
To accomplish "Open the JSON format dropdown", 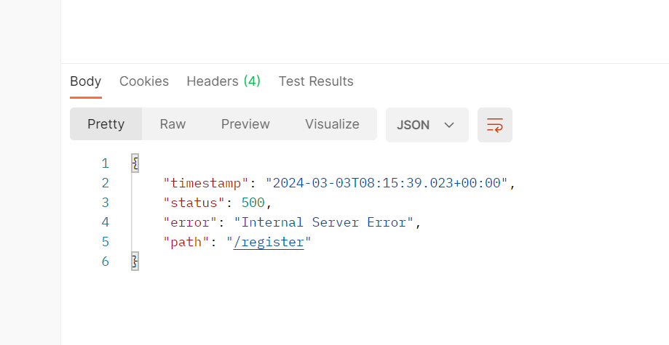I will point(427,125).
